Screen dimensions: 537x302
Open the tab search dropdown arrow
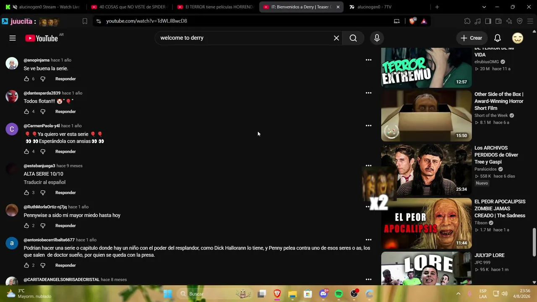tap(484, 7)
